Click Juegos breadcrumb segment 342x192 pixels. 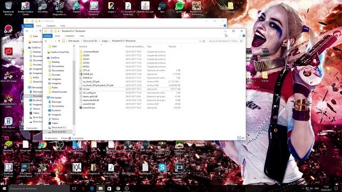point(105,41)
